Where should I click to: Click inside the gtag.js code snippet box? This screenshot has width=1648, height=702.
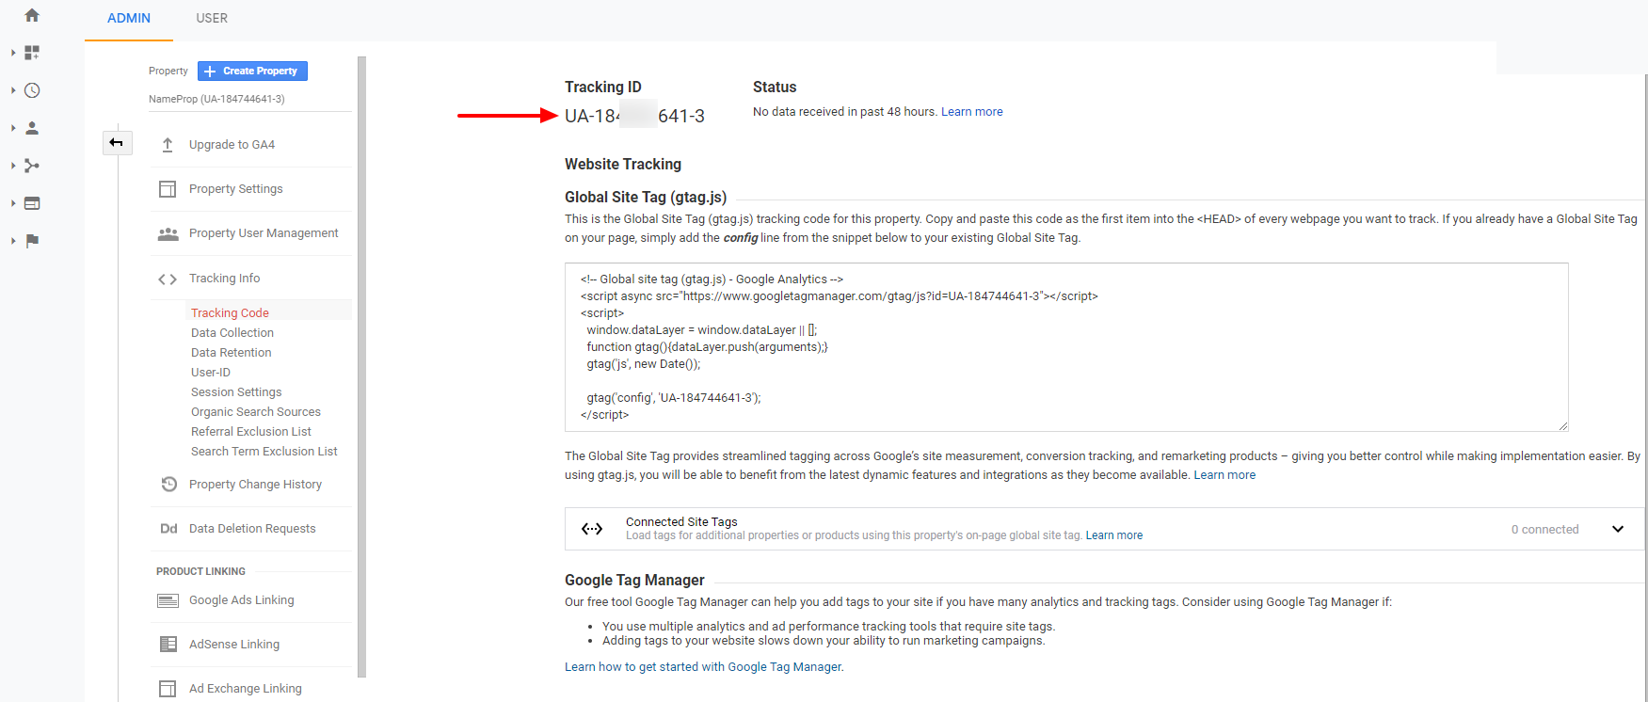click(x=1064, y=347)
